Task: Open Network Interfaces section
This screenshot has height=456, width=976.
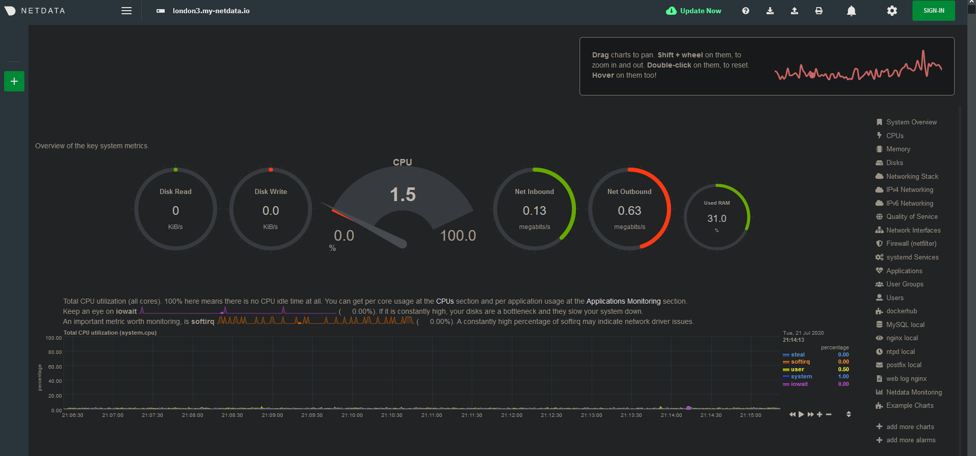Action: 913,230
